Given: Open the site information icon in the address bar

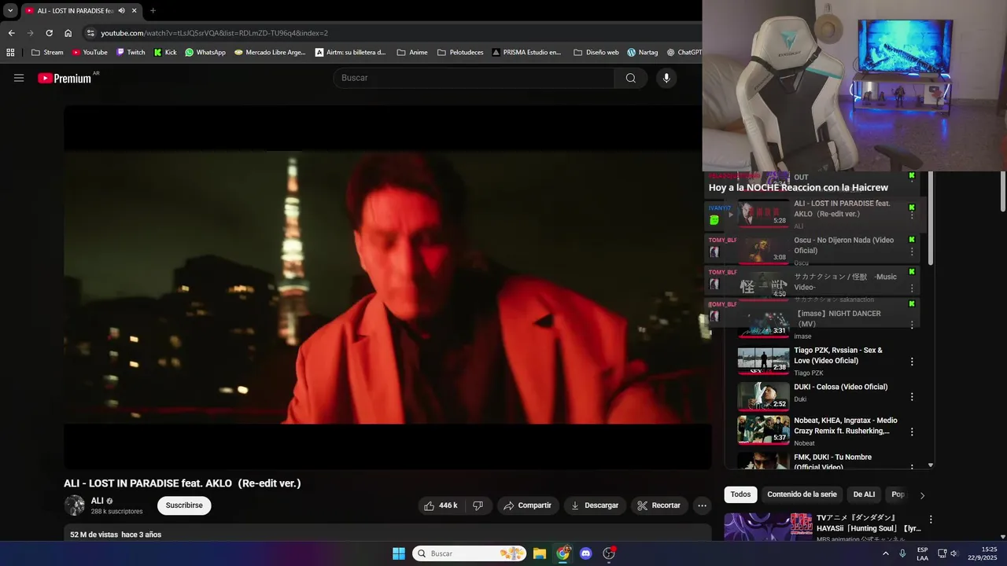Looking at the screenshot, I should click(90, 33).
